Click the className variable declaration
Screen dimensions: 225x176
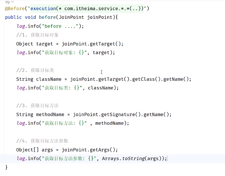coord(48,79)
